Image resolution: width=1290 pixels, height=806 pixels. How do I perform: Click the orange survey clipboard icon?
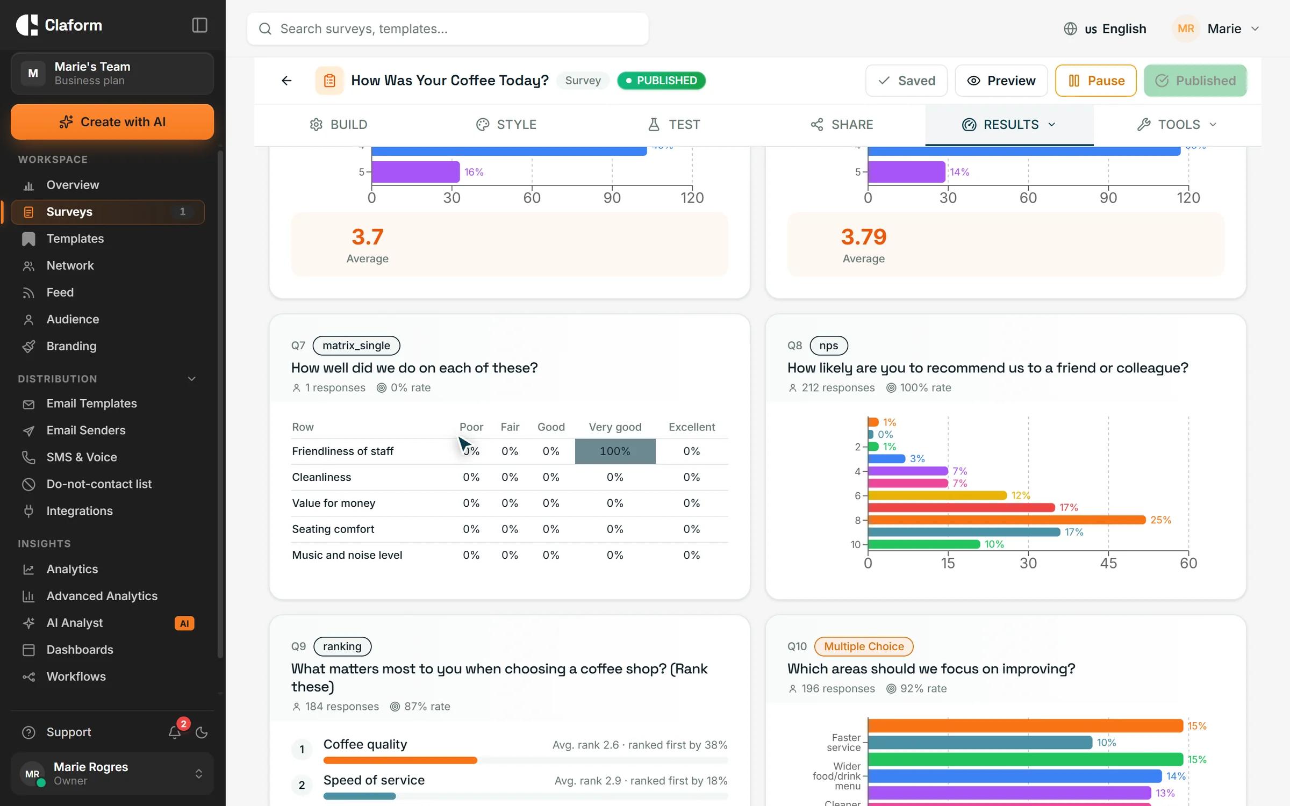click(x=329, y=81)
